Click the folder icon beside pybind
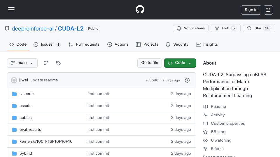This screenshot has height=157, width=280. coord(14,154)
